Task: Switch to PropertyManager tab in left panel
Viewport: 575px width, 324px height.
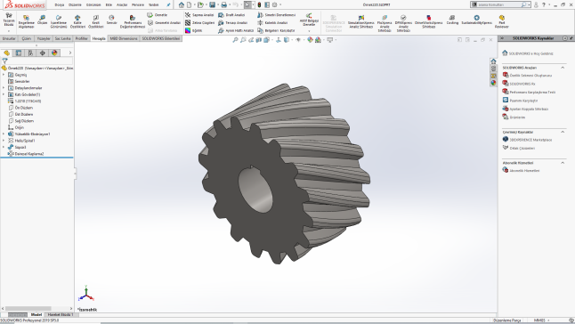Action: point(19,53)
